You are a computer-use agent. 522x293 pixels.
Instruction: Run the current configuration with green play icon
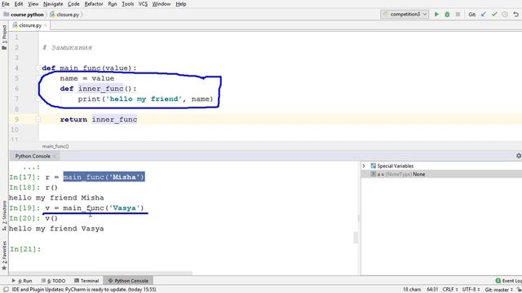(x=436, y=15)
